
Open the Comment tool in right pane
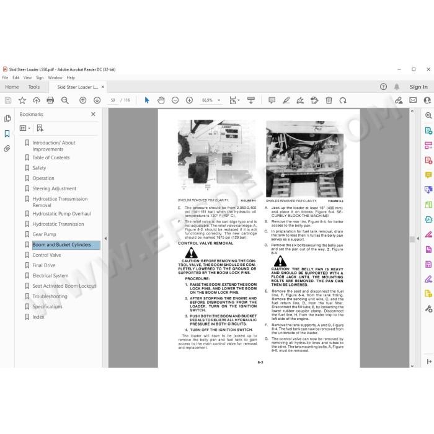tap(428, 175)
